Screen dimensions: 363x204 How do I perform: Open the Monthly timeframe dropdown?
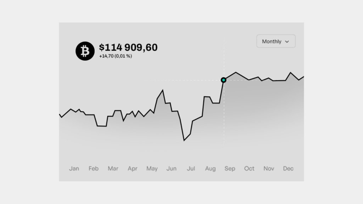click(x=276, y=41)
